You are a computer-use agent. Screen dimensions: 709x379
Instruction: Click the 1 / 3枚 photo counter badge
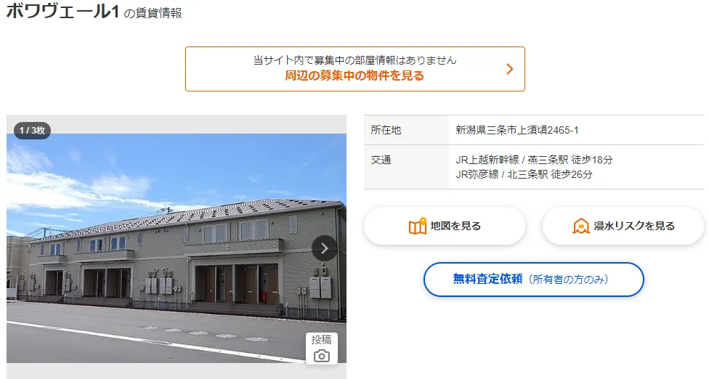(32, 130)
